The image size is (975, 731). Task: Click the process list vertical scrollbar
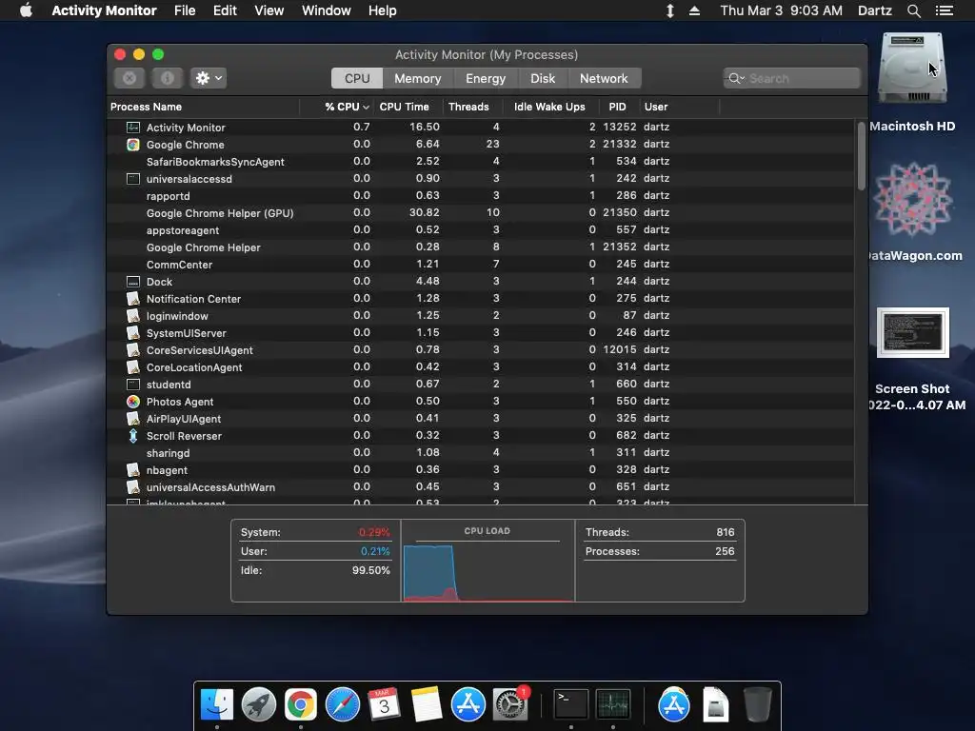pyautogui.click(x=861, y=156)
